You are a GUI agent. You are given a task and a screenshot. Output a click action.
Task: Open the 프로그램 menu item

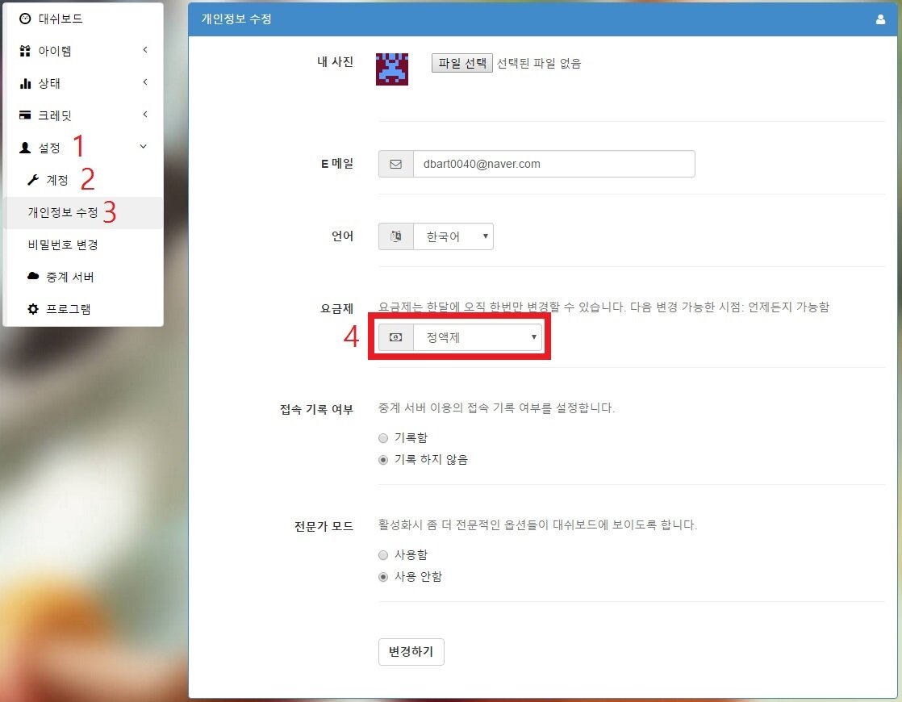(83, 309)
